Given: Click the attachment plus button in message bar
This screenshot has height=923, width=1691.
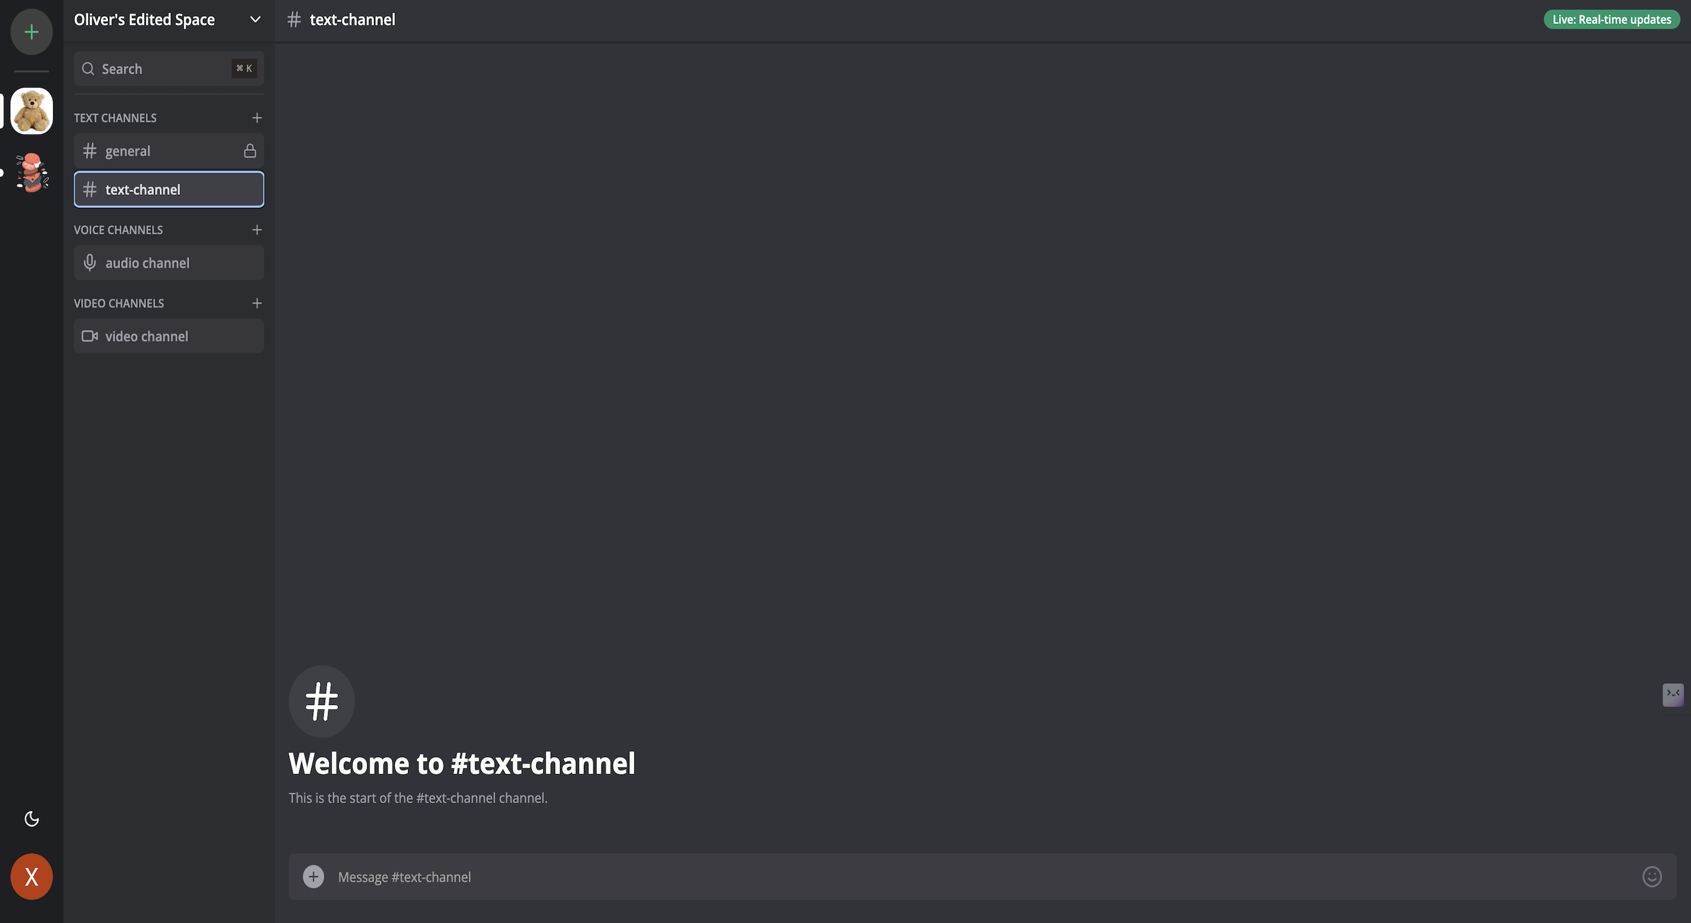Looking at the screenshot, I should point(313,877).
